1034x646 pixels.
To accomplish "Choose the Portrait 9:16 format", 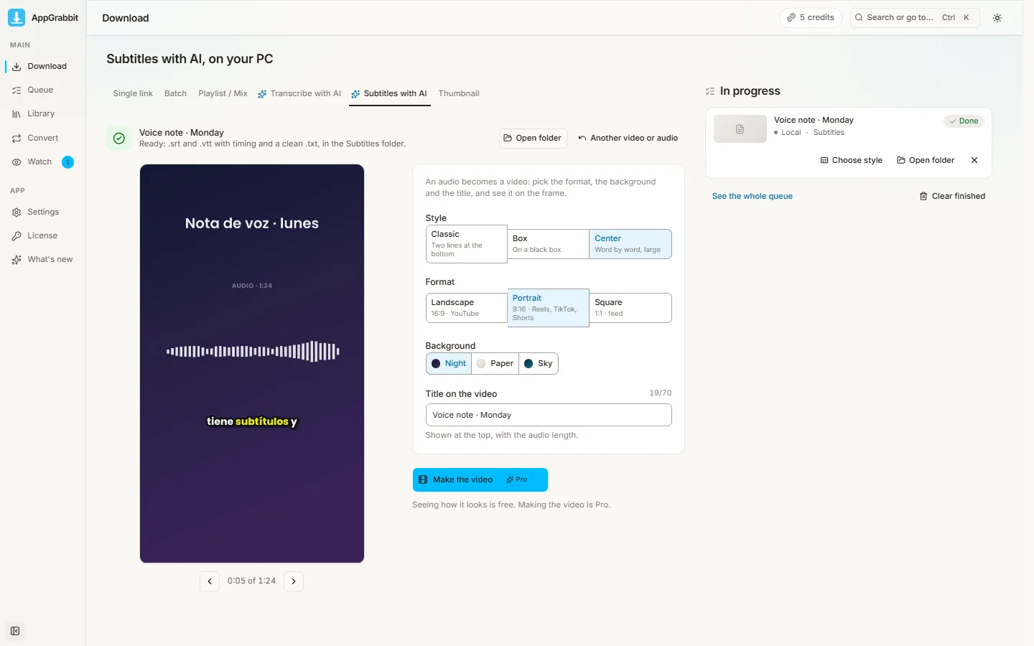I will pyautogui.click(x=548, y=308).
